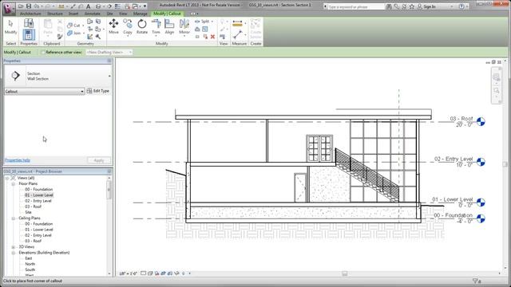Click the 2D navigation wheel icon in view
This screenshot has width=511, height=287.
[496, 77]
